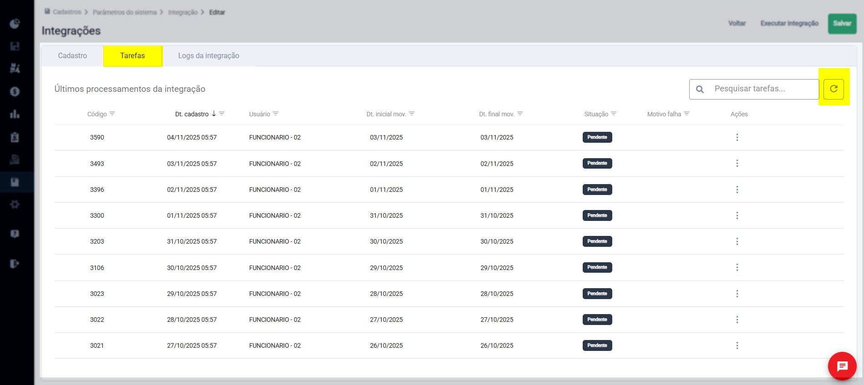Open actions menu for task 3300
This screenshot has width=864, height=385.
[x=737, y=215]
